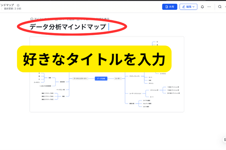Select the データインジケーター node

pos(80,78)
